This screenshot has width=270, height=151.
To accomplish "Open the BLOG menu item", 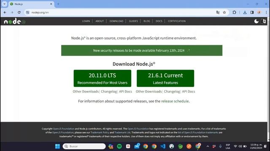I will (x=147, y=21).
